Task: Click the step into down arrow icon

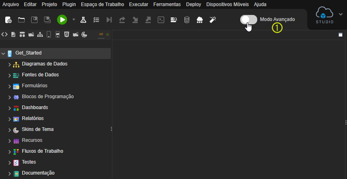Action: tap(135, 20)
